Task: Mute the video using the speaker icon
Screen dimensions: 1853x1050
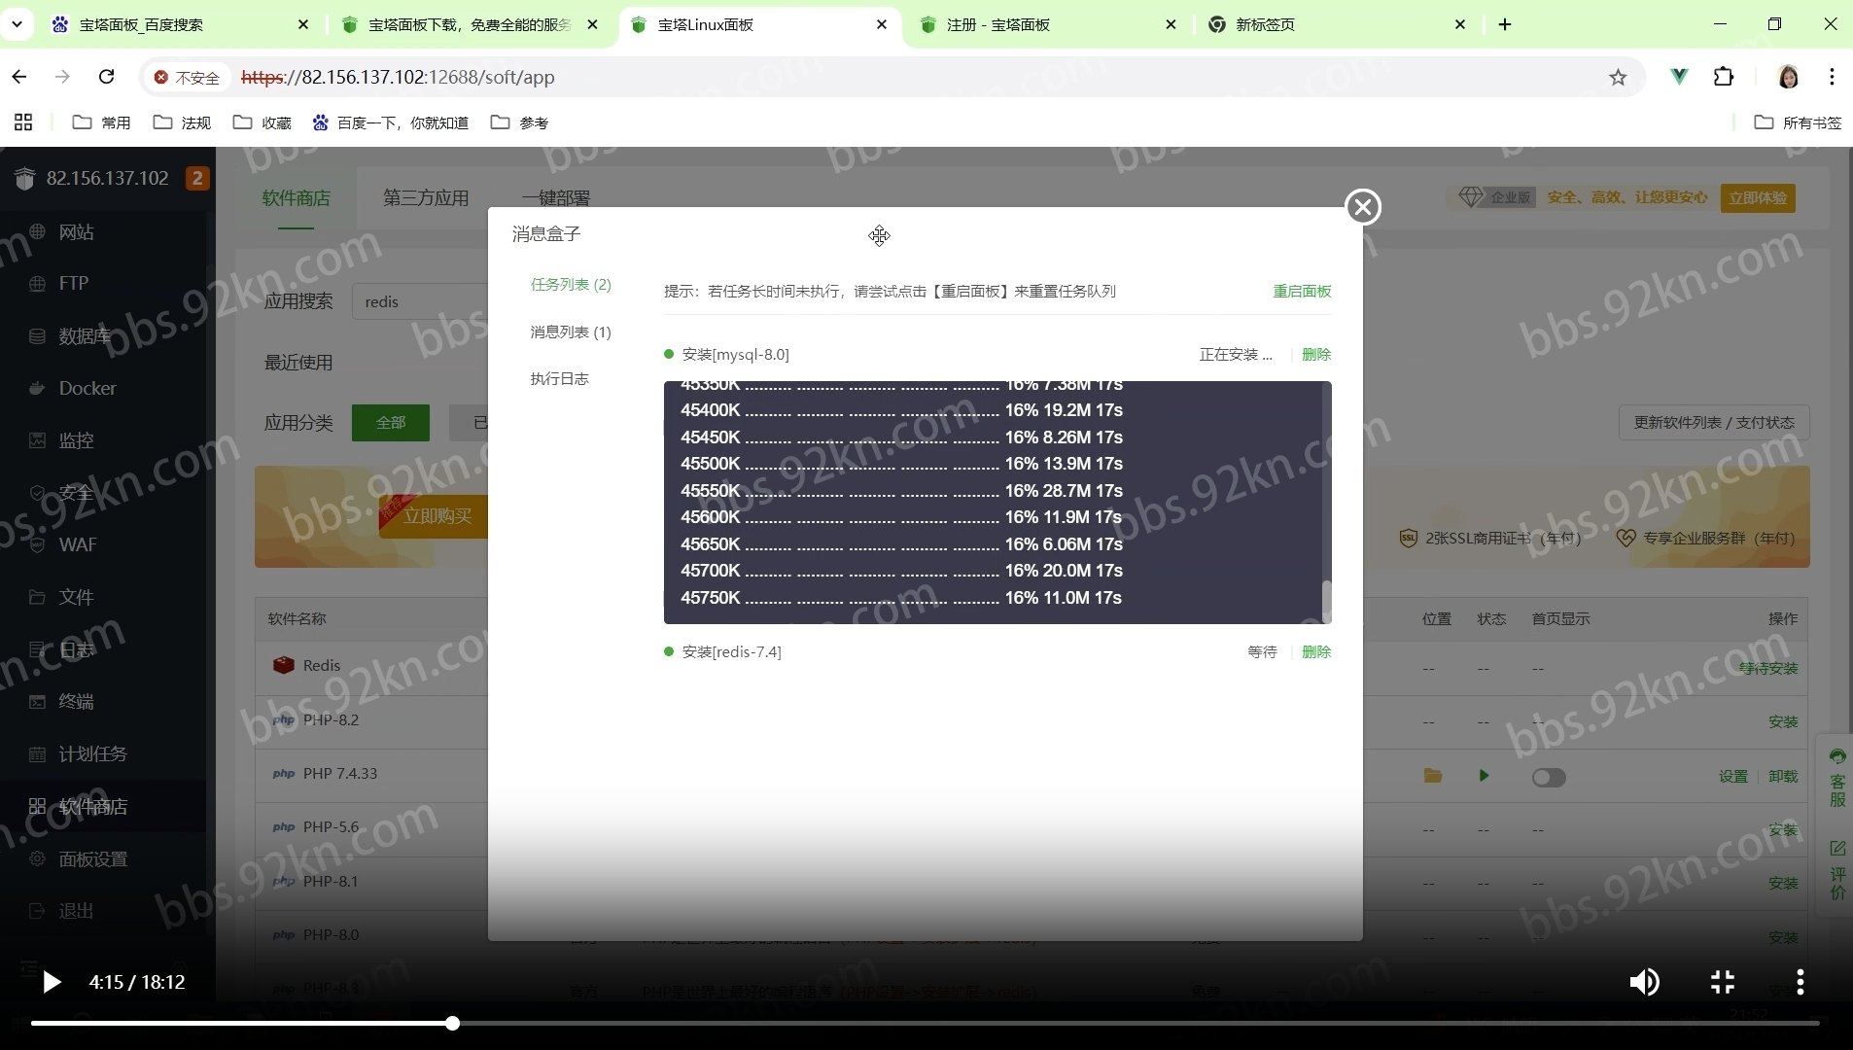Action: (1644, 982)
